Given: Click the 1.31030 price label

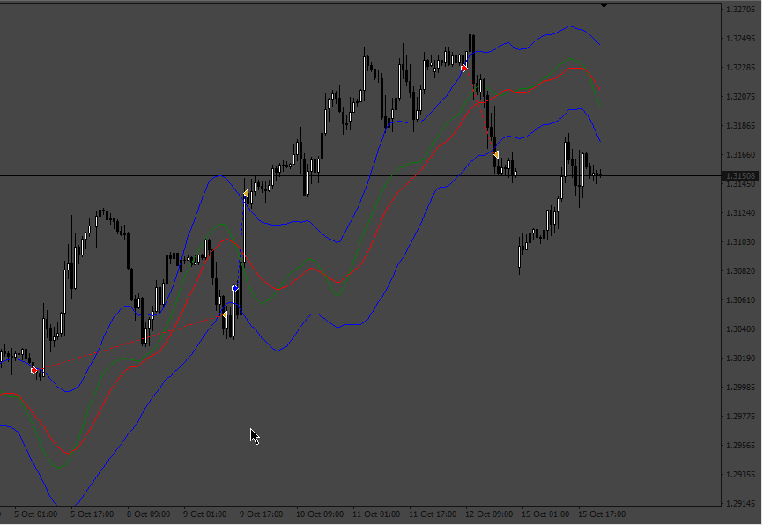Looking at the screenshot, I should 740,242.
